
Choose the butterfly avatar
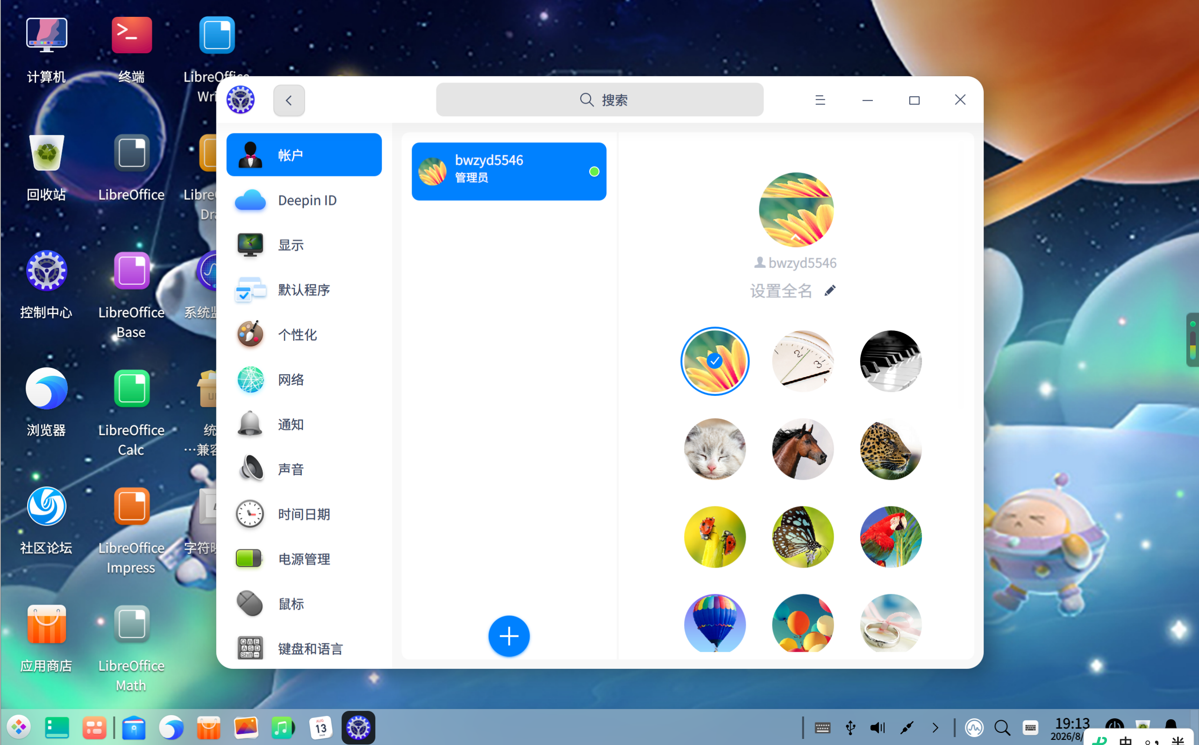tap(802, 537)
